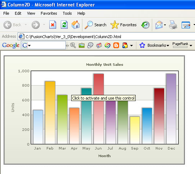Click the Blogger icon in Google toolbar
The height and width of the screenshot is (174, 195).
tap(116, 45)
